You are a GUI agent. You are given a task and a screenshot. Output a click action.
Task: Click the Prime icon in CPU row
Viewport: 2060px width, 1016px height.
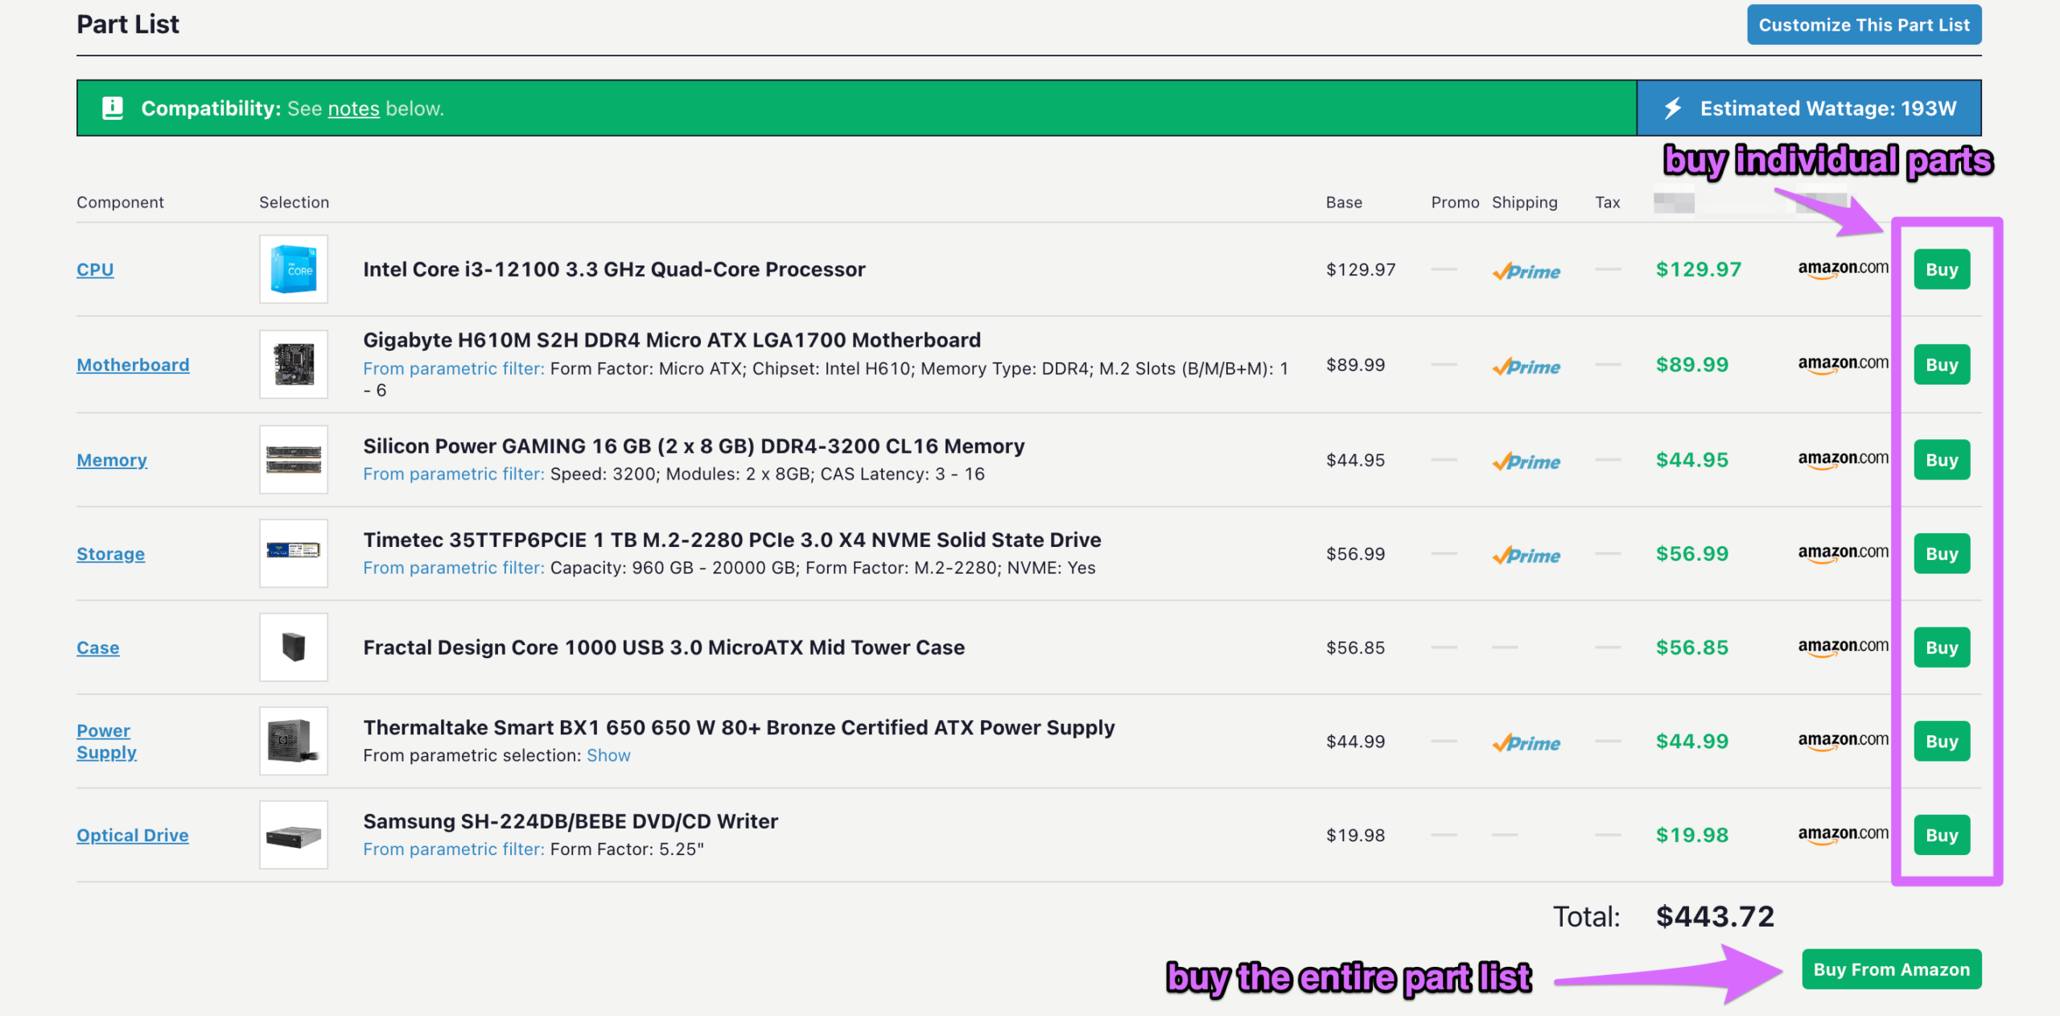click(1526, 271)
